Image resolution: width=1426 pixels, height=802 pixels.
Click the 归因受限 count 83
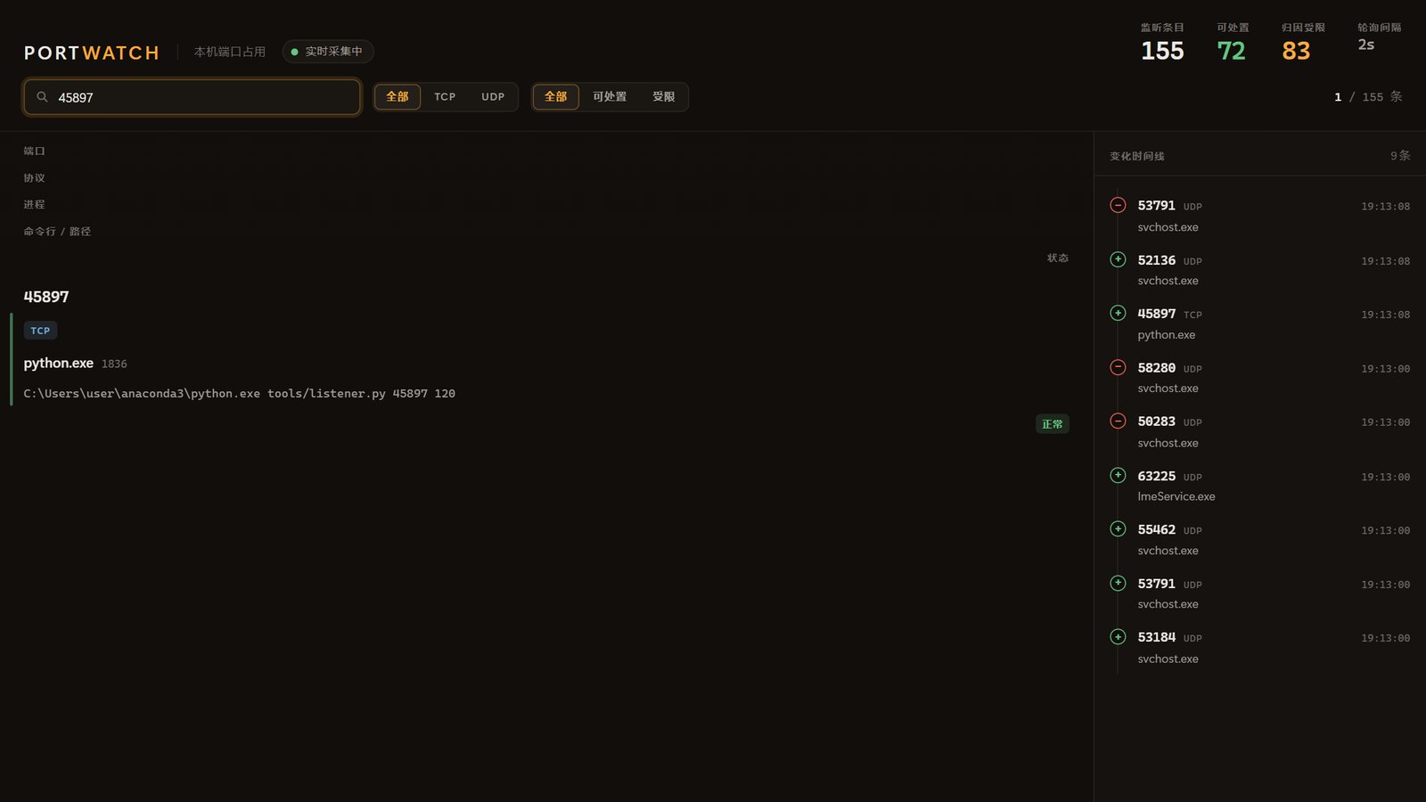click(1296, 51)
